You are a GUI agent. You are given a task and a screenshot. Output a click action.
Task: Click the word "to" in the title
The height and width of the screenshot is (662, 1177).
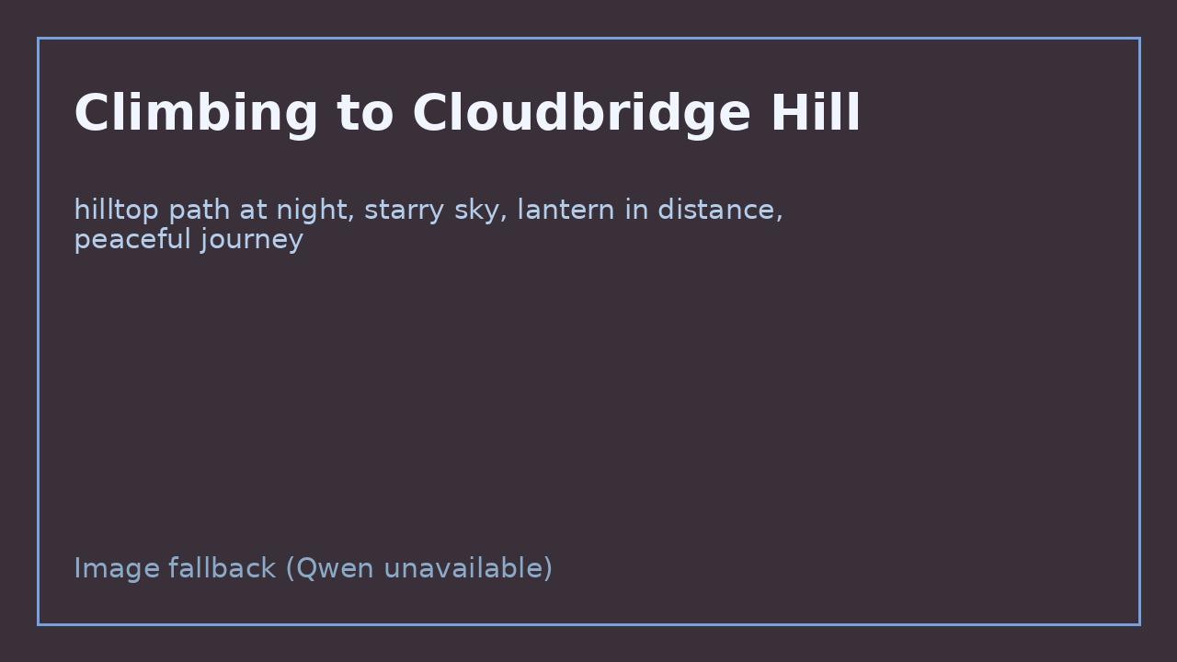tap(365, 113)
